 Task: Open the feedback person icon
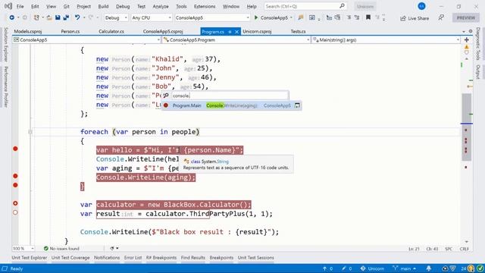[x=441, y=17]
